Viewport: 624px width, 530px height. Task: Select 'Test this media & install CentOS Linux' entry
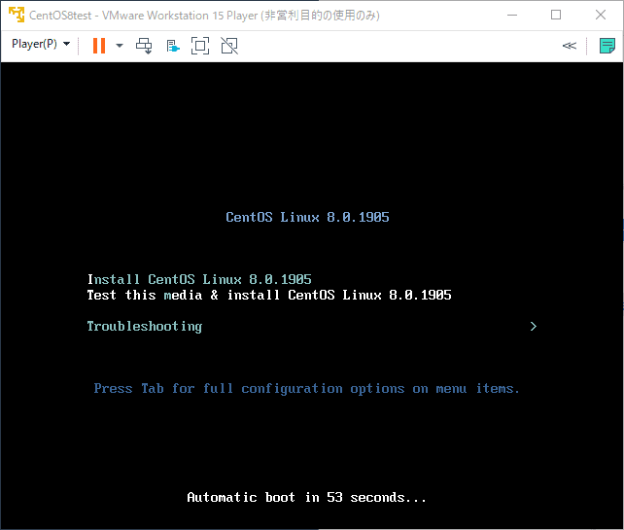[269, 295]
